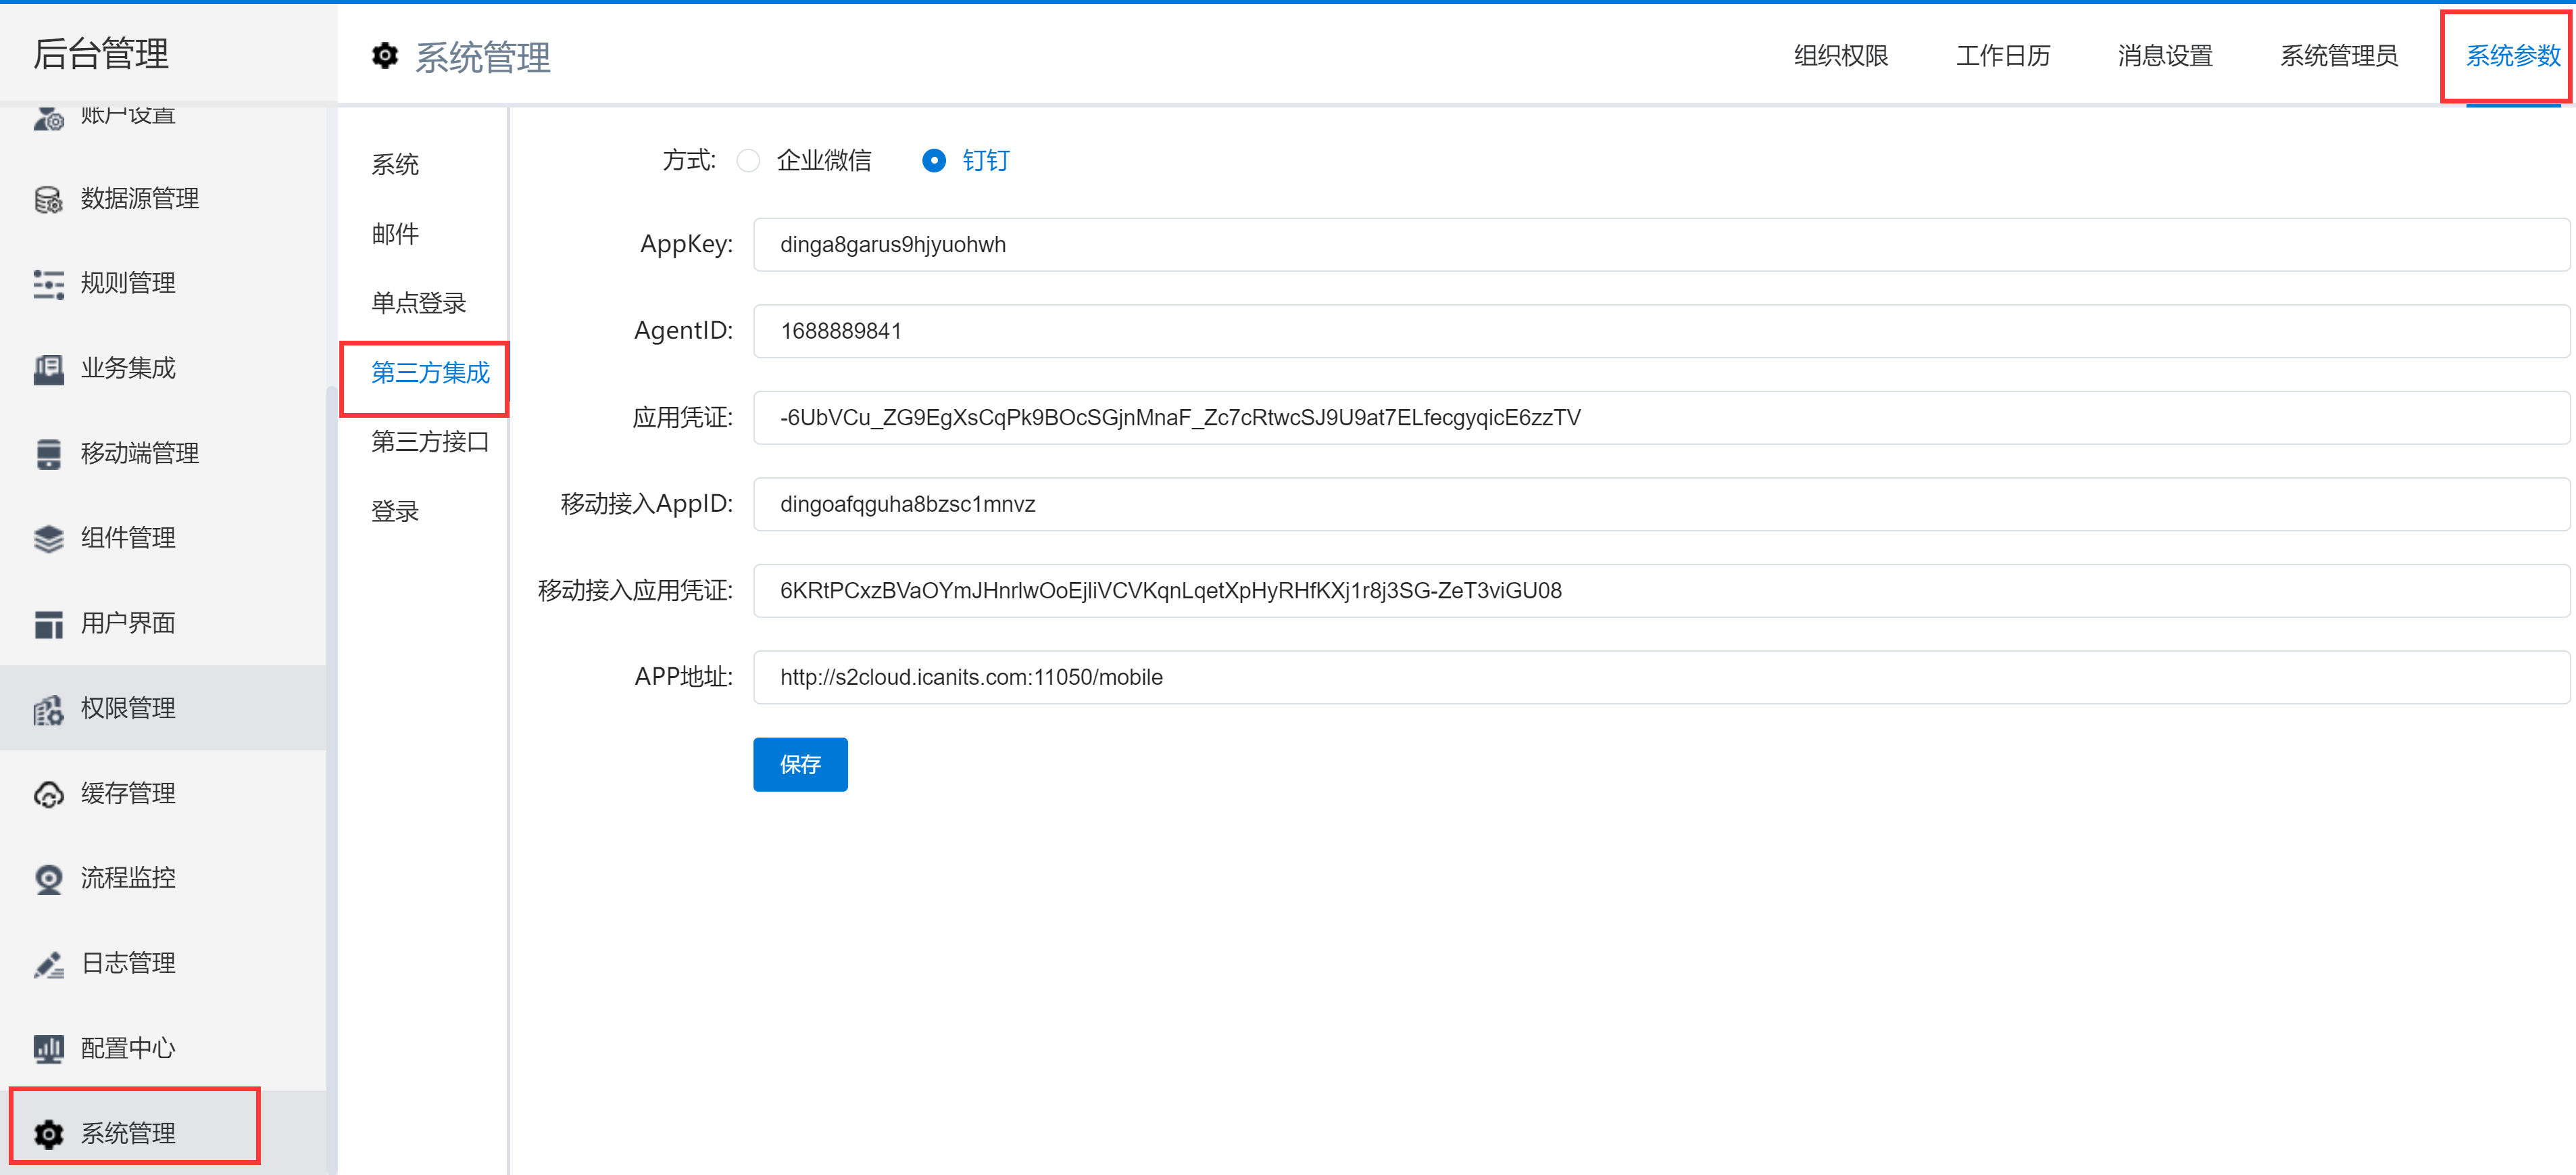Click the component management layers icon
Image resolution: width=2576 pixels, height=1175 pixels.
(48, 538)
